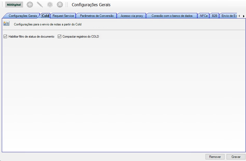Click the Cold configuration description text
The height and width of the screenshot is (161, 246).
point(48,24)
